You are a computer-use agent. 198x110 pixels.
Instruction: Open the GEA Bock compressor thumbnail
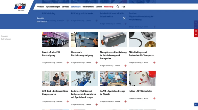tap(56, 78)
